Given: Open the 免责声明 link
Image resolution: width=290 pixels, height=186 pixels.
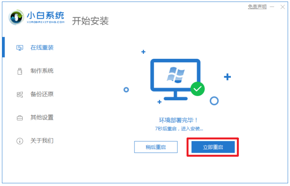Looking at the screenshot, I should pos(257,7).
